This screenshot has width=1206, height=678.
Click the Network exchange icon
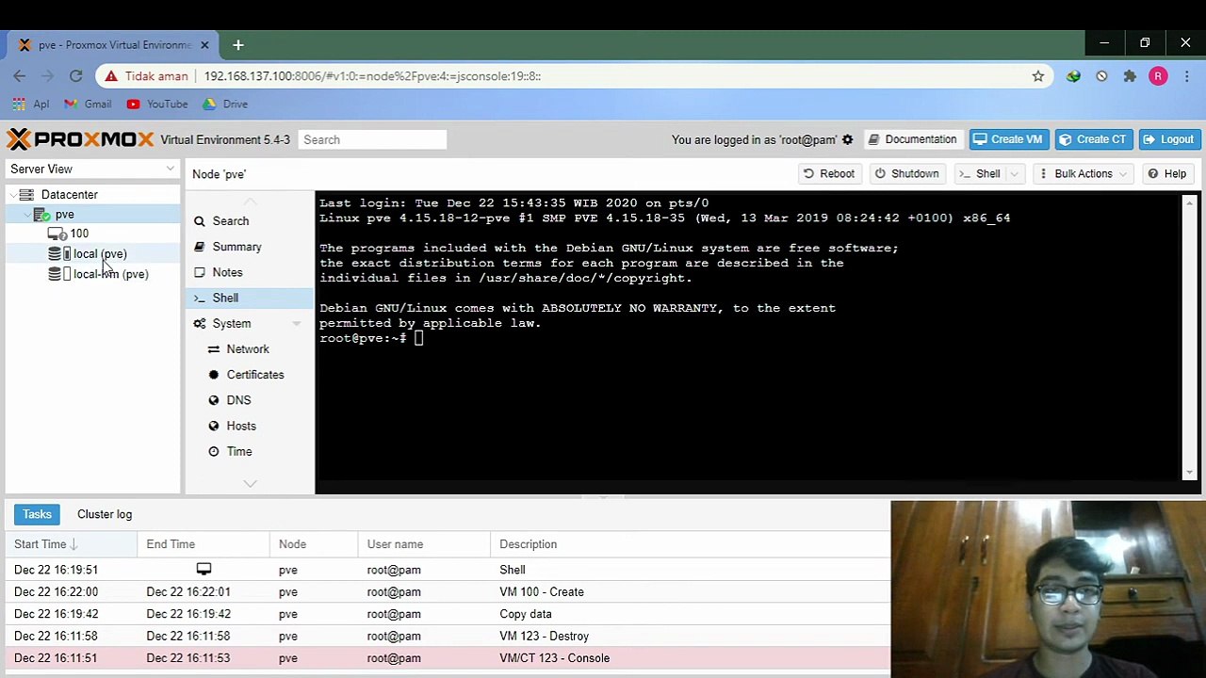(214, 349)
